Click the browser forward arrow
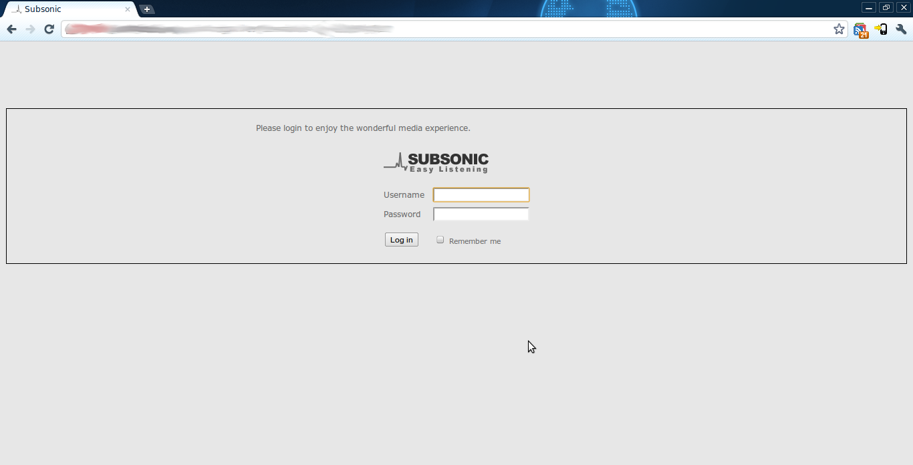913x465 pixels. [x=30, y=29]
